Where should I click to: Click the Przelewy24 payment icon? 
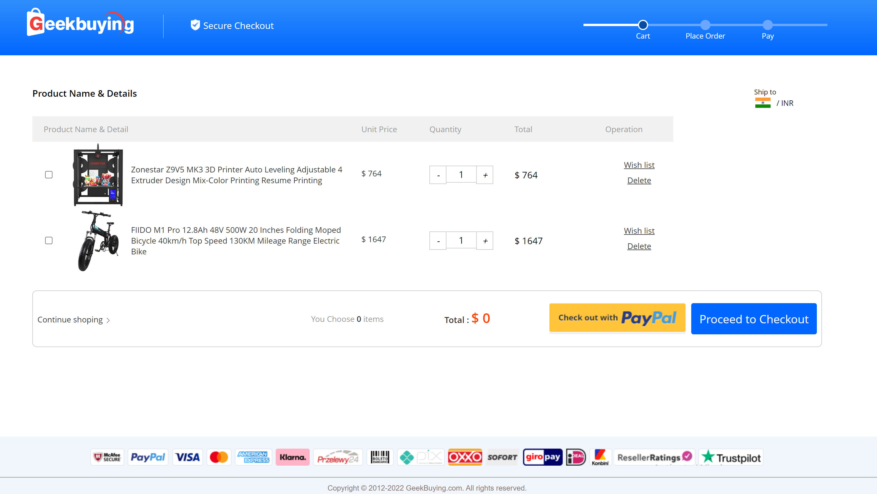point(338,457)
